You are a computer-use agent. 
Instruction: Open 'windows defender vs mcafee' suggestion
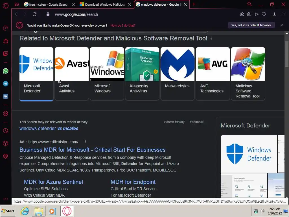tap(49, 129)
